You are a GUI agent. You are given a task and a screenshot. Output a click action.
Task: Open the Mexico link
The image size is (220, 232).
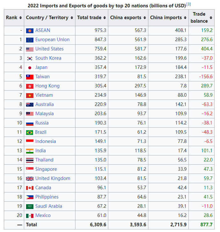[x=43, y=215]
